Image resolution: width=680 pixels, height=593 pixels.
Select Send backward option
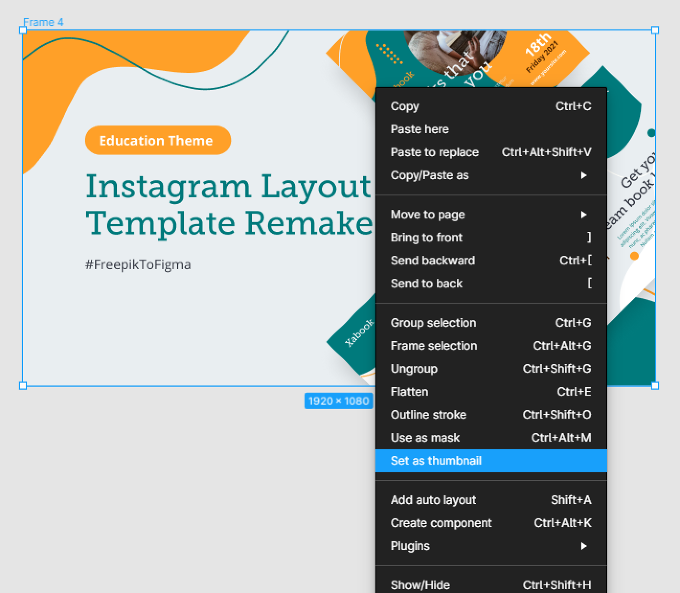point(491,261)
